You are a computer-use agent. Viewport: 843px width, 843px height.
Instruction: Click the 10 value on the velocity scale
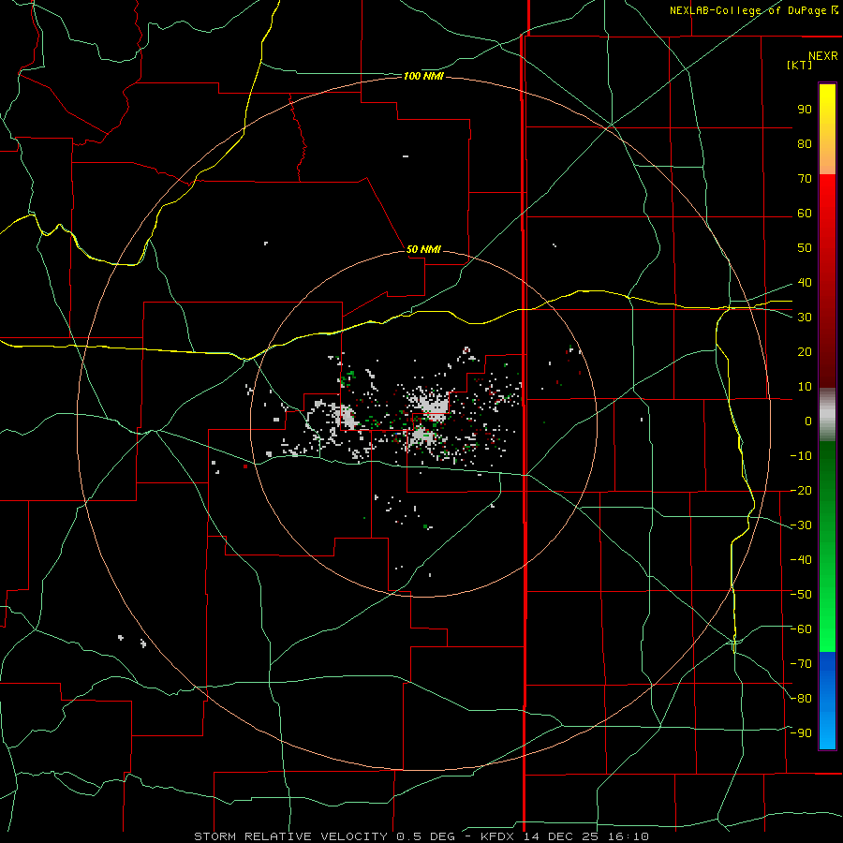805,387
